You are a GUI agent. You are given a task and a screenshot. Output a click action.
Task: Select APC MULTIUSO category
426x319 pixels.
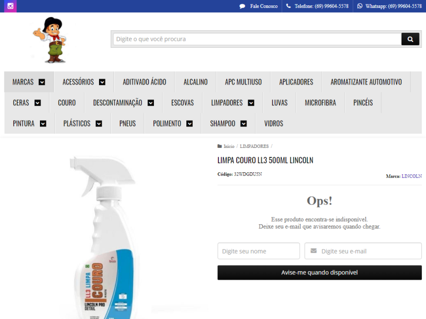243,82
